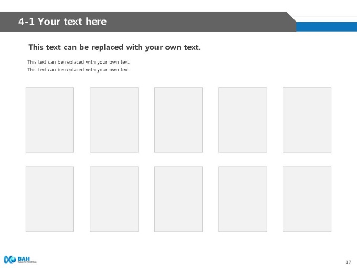The height and width of the screenshot is (268, 357).
Task: Click the gray header banner's slanted end
Action: click(x=291, y=22)
